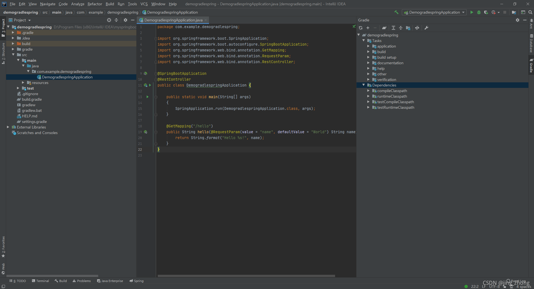Reload all Gradle projects icon
This screenshot has width=534, height=289.
click(361, 28)
